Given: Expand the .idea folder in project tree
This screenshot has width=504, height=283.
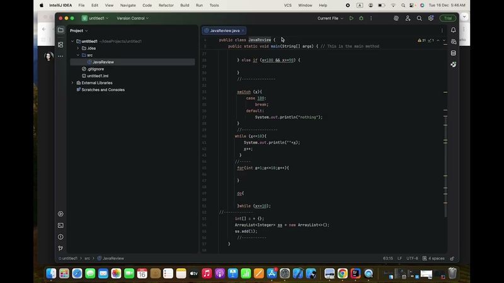Looking at the screenshot, I should click(x=77, y=48).
